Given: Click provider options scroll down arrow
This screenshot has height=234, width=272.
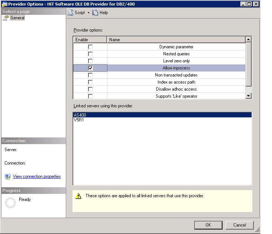Looking at the screenshot, I should tap(249, 96).
